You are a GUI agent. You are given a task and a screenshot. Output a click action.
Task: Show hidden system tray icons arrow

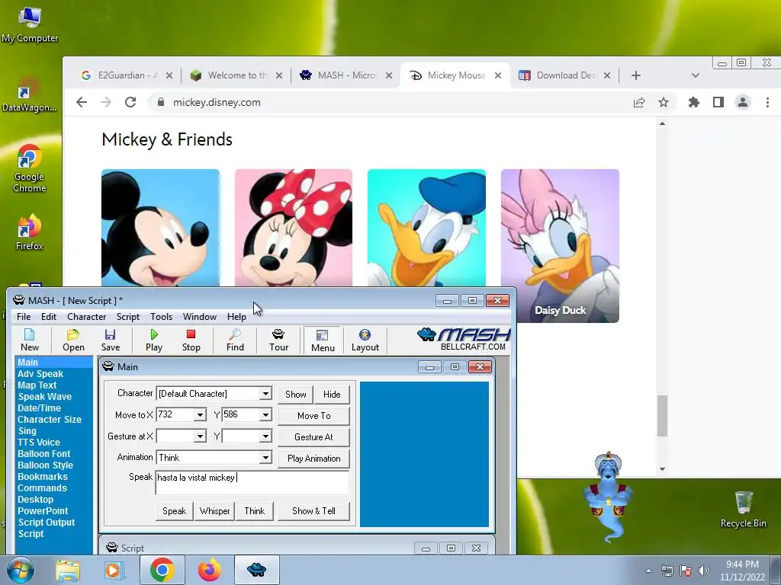[648, 571]
